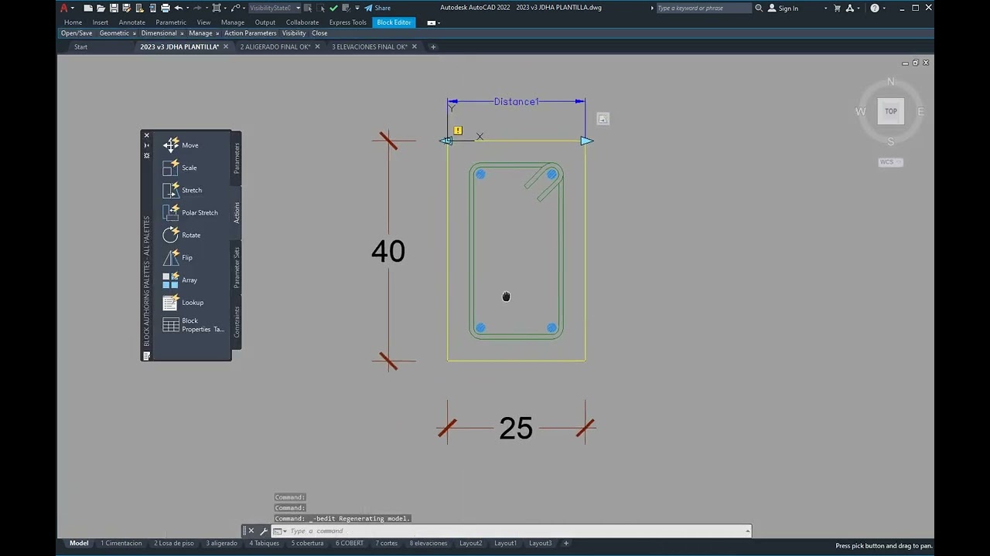Open the Parameter Sets palette tab

[237, 267]
